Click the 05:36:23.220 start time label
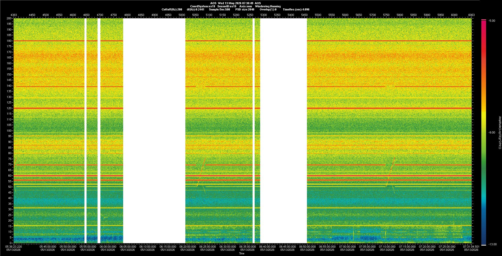 14,247
